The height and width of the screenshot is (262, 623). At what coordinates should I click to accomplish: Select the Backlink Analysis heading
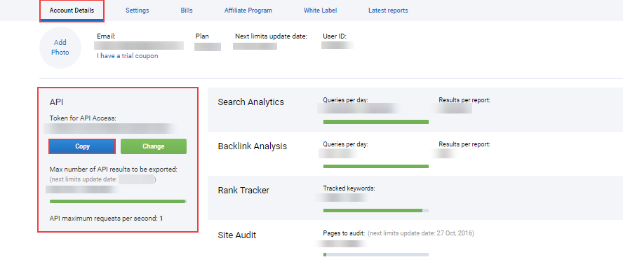(x=253, y=146)
